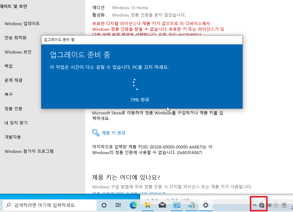Open volume speaker tray icon
The width and height of the screenshot is (293, 212).
(x=269, y=205)
